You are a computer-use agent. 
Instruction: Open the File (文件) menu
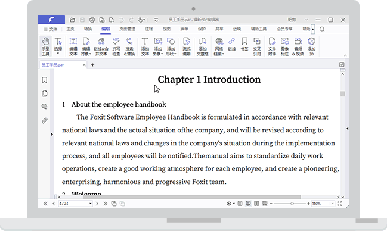click(x=50, y=29)
